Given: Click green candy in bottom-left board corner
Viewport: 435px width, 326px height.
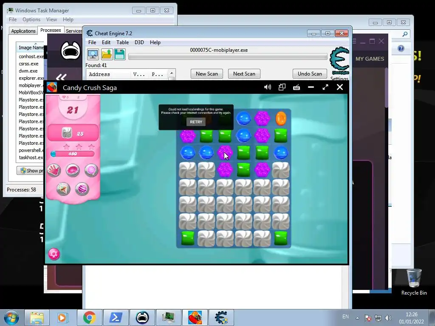Looking at the screenshot, I should [x=187, y=239].
